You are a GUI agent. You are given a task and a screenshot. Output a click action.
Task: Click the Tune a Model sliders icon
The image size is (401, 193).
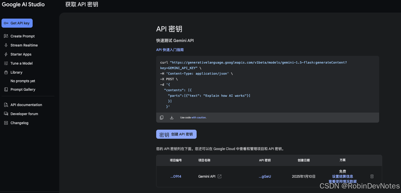pos(6,63)
